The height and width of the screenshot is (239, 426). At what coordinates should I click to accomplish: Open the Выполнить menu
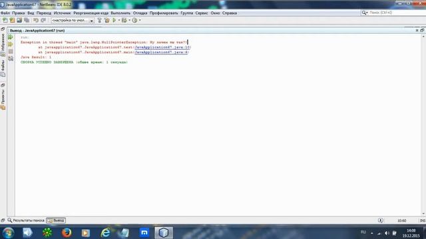pos(120,13)
